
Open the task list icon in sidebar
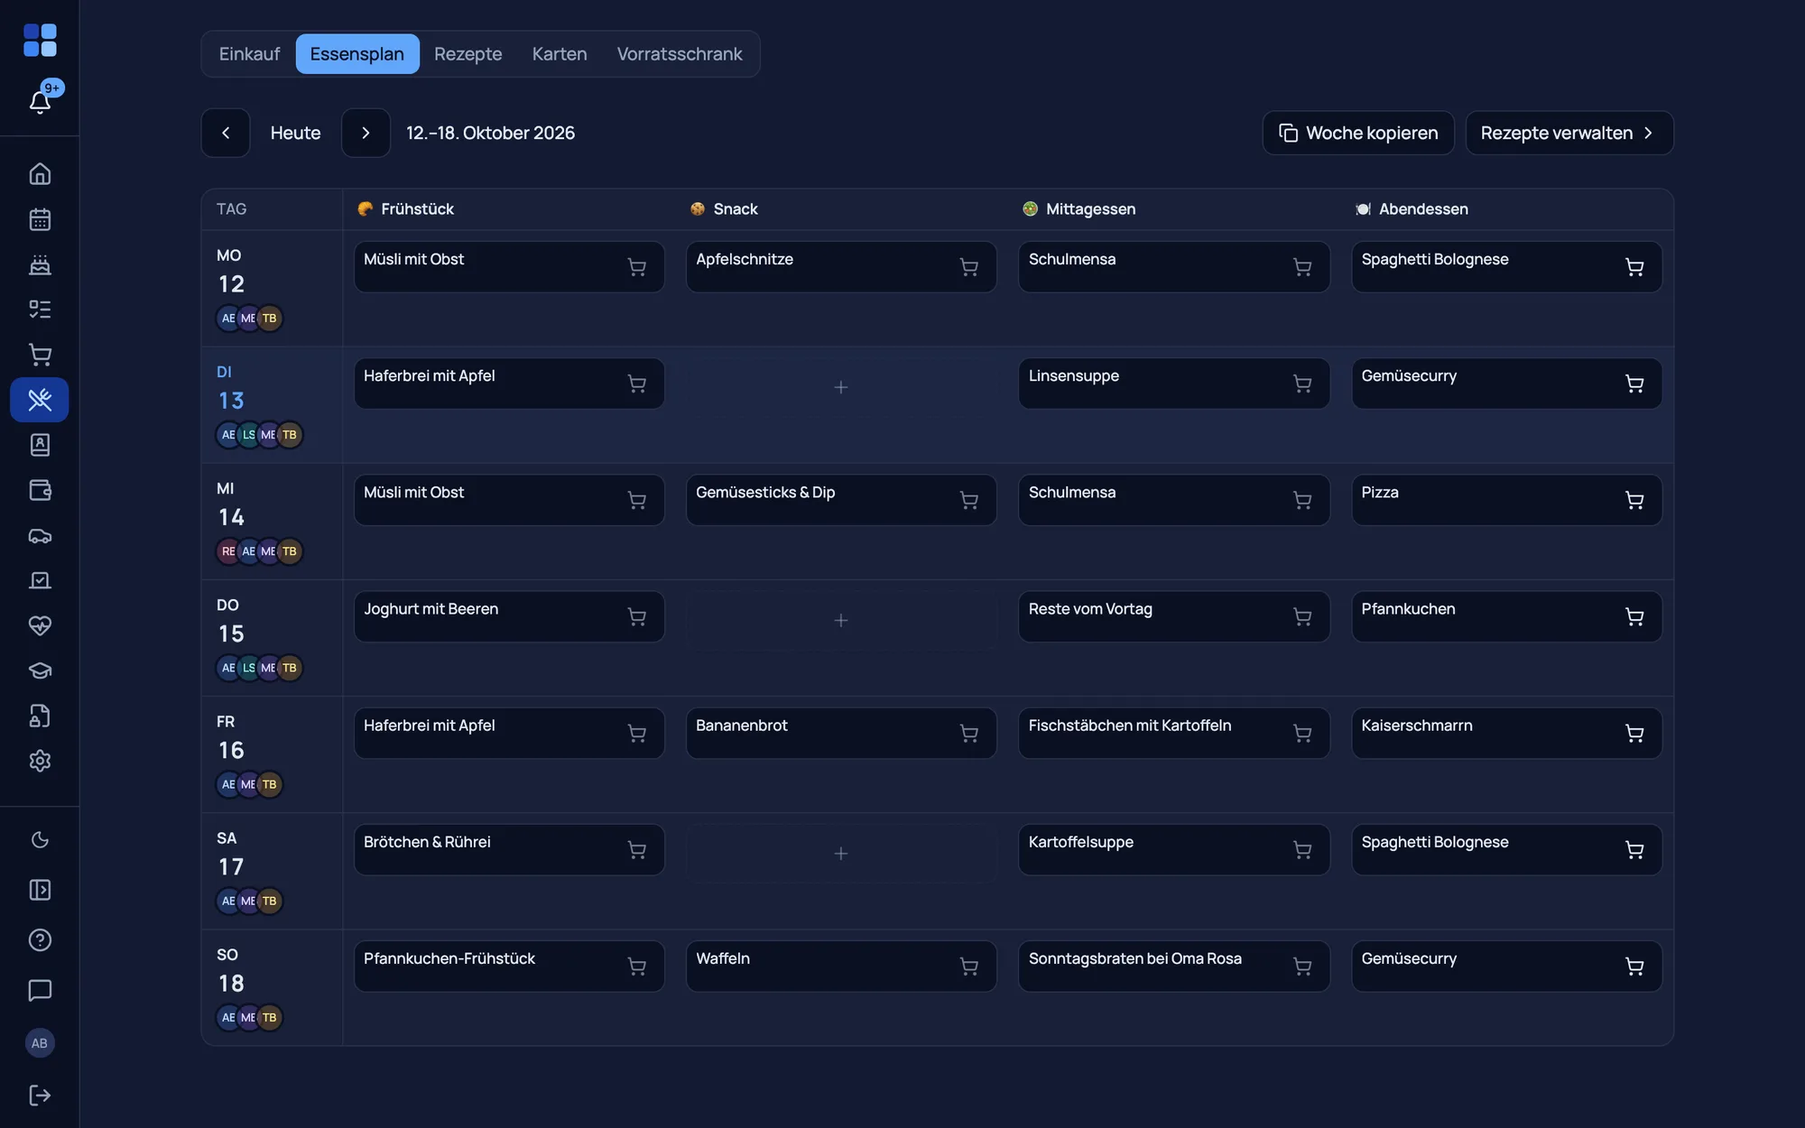40,310
